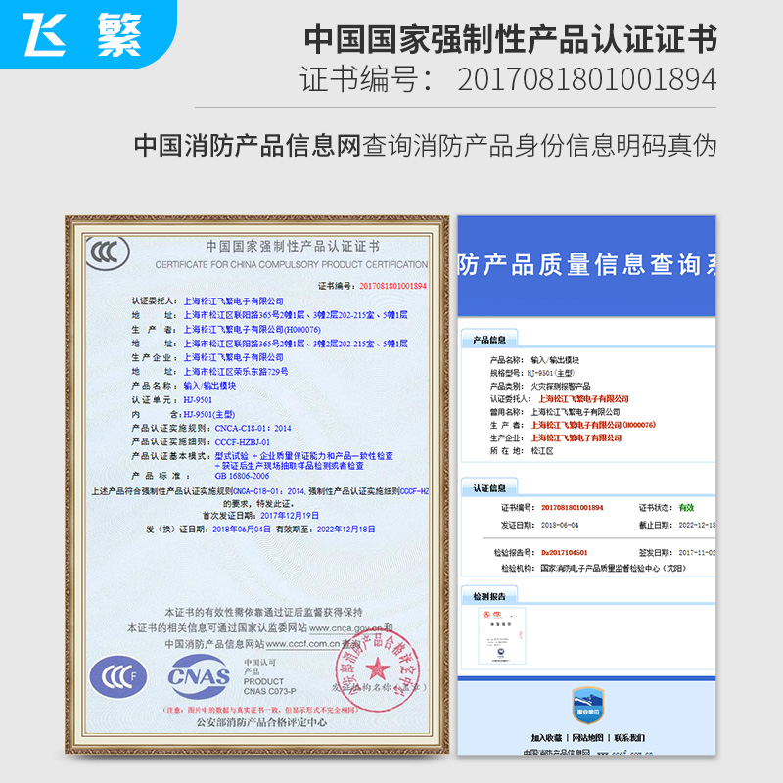
Task: Click the red certificate number on the certificate
Action: coord(392,286)
